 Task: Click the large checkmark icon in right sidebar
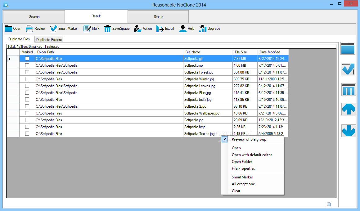click(x=348, y=69)
